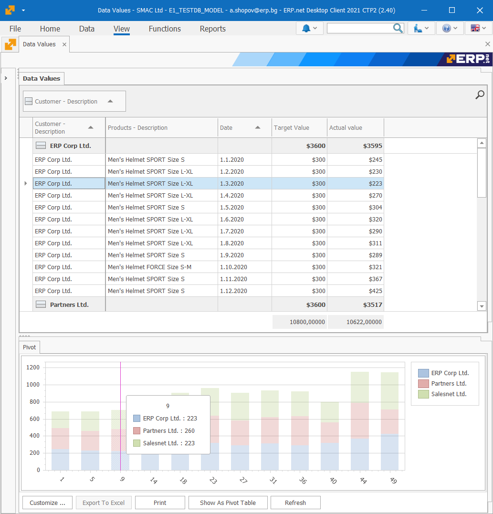This screenshot has height=514, width=493.
Task: Click the Products - Description column header
Action: pyautogui.click(x=162, y=127)
